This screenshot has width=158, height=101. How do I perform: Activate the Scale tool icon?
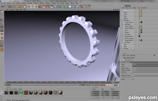point(17,7)
